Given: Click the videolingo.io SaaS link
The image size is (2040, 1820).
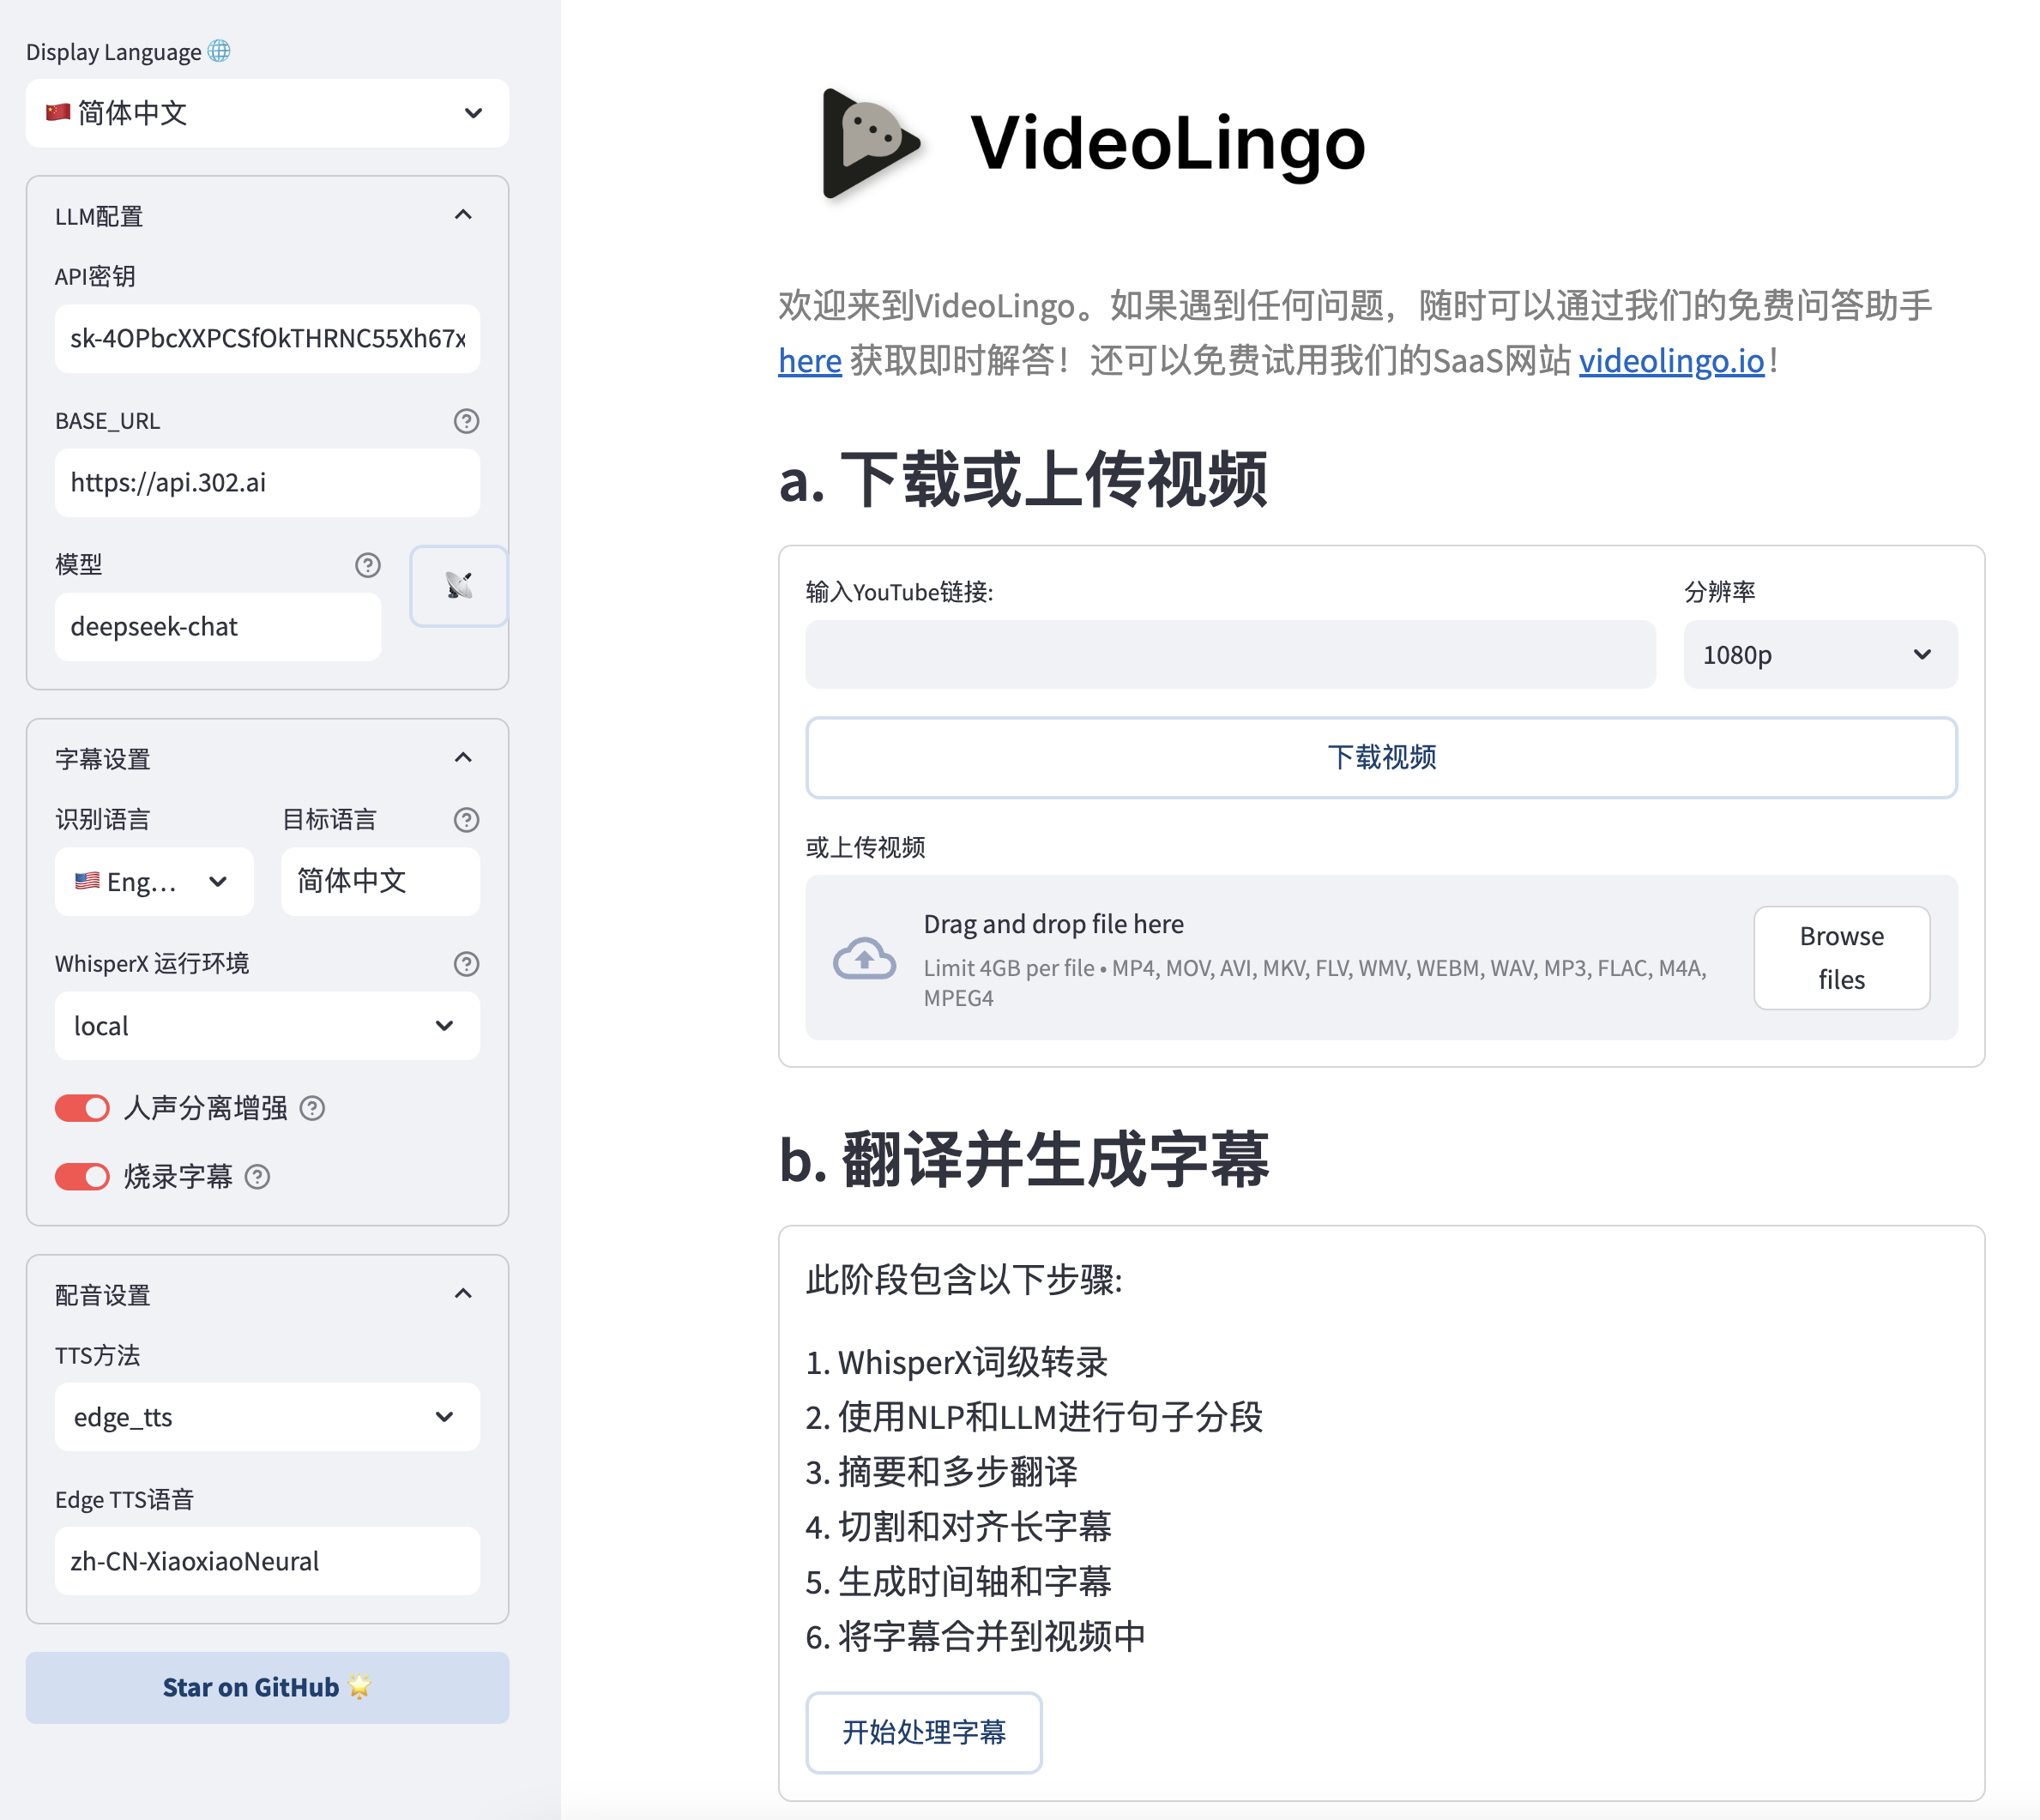Looking at the screenshot, I should tap(1675, 364).
